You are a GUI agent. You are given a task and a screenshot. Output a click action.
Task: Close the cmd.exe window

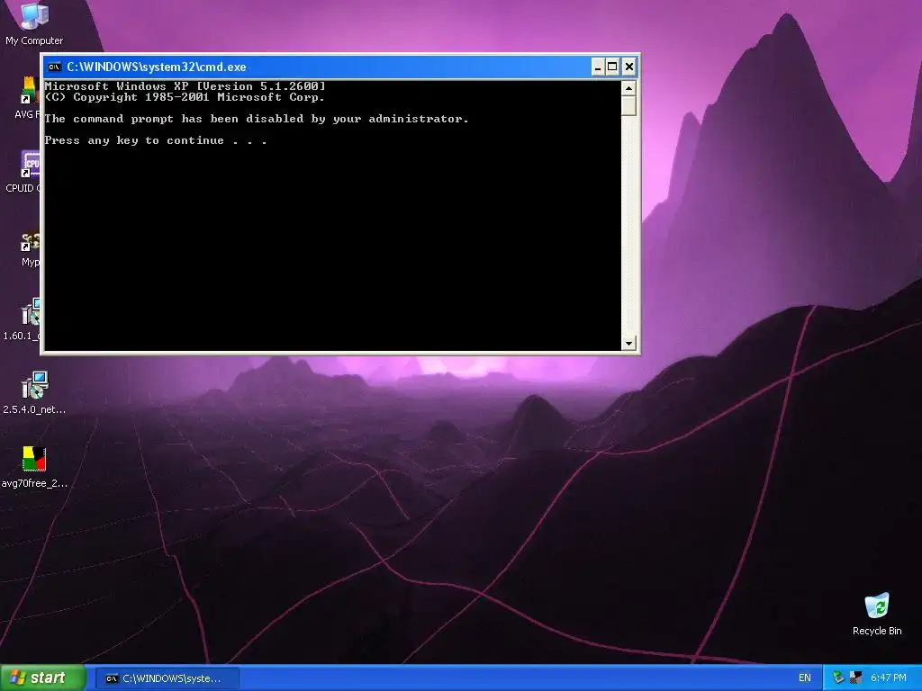point(629,67)
